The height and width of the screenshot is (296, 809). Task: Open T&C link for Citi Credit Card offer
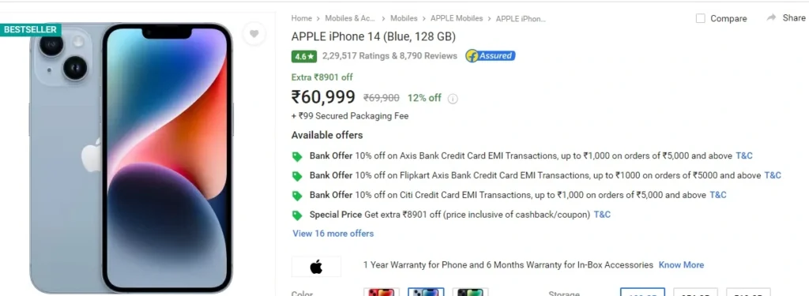pyautogui.click(x=717, y=195)
